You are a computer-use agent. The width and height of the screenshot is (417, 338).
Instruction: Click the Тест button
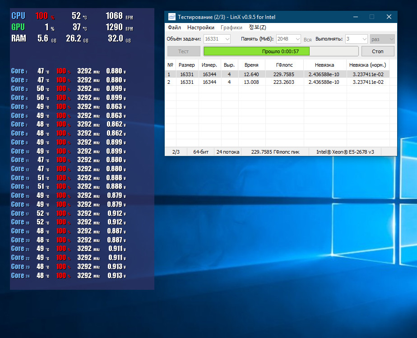tap(184, 51)
